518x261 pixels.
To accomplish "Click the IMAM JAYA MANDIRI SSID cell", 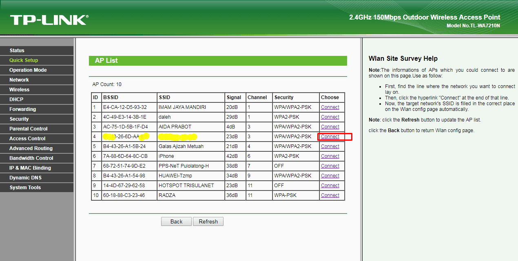I will (191, 107).
